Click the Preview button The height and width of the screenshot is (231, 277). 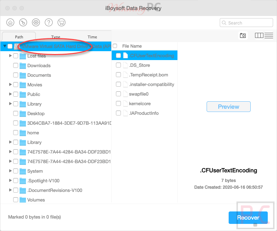pyautogui.click(x=228, y=107)
